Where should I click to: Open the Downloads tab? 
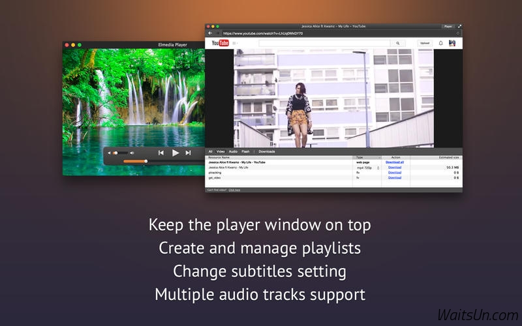click(x=267, y=152)
